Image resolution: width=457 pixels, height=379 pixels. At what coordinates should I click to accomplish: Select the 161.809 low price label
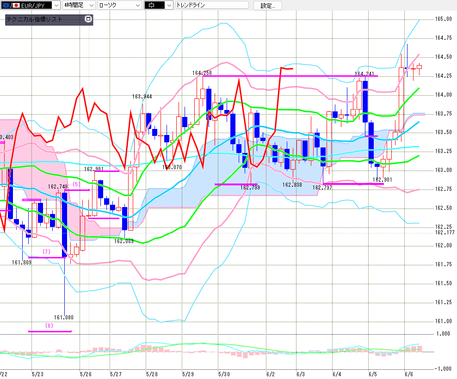click(22, 263)
